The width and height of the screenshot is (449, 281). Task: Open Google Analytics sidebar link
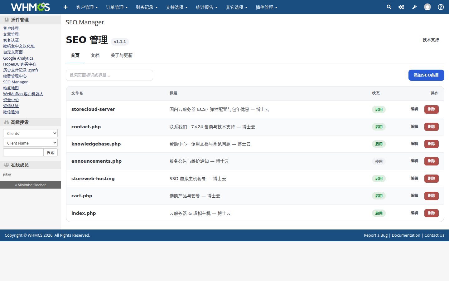18,58
